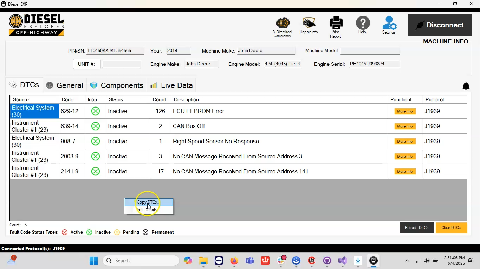Click the Diesel Explorer Off-Highway logo
480x269 pixels.
(x=36, y=25)
